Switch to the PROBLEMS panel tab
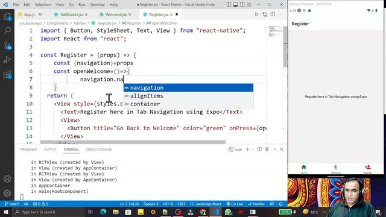Viewport: 386px width, 217px height. pyautogui.click(x=28, y=149)
